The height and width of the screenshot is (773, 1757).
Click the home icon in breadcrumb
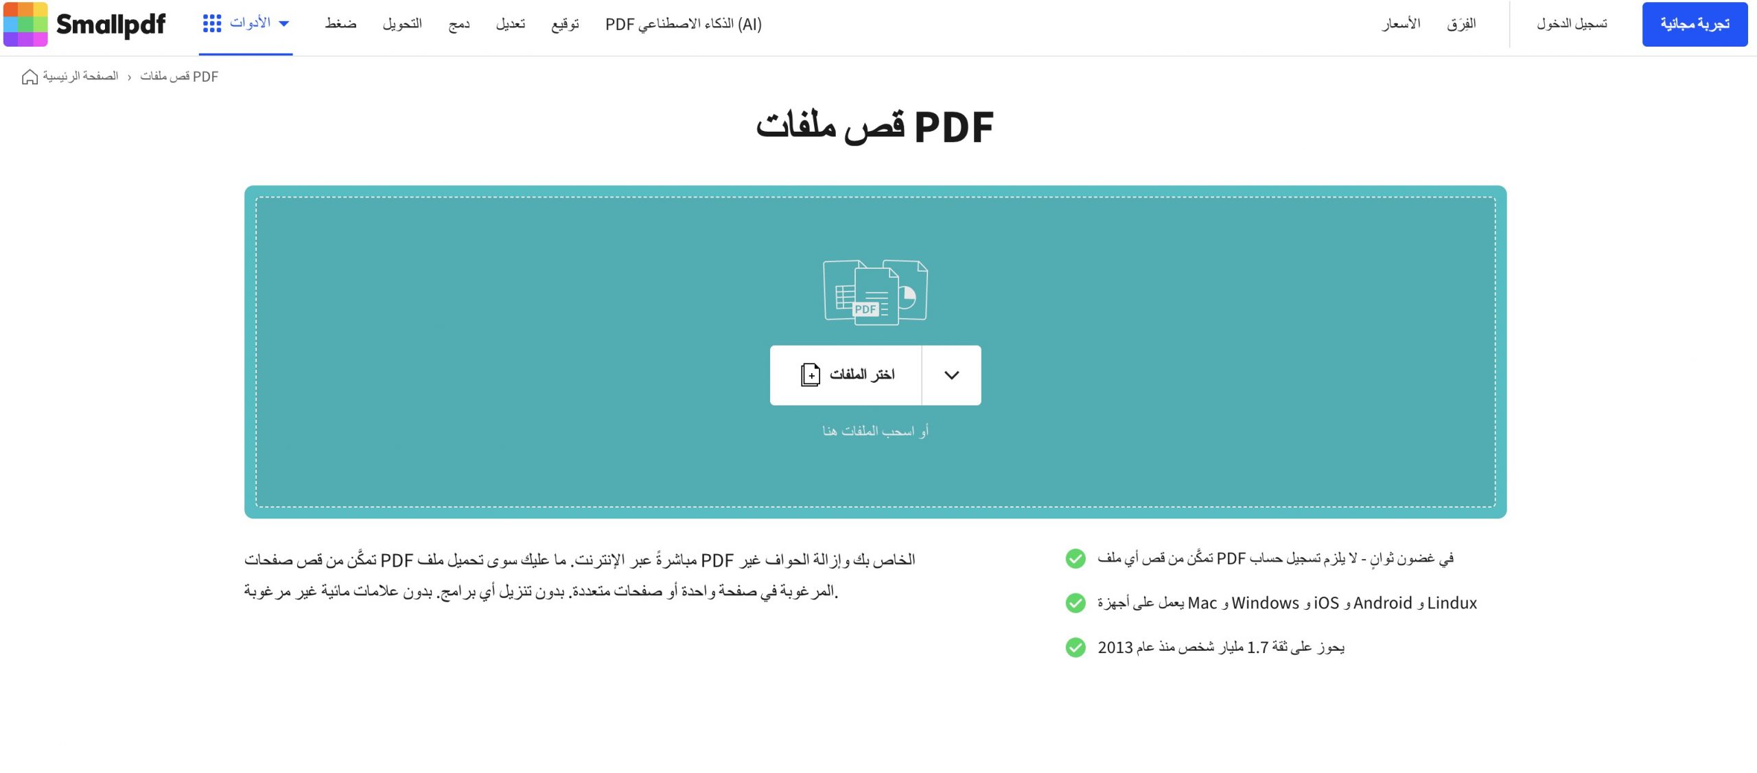[x=30, y=77]
